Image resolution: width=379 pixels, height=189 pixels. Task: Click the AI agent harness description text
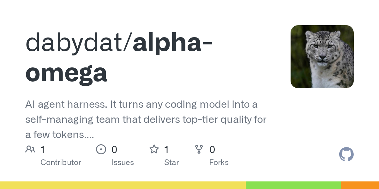point(146,120)
